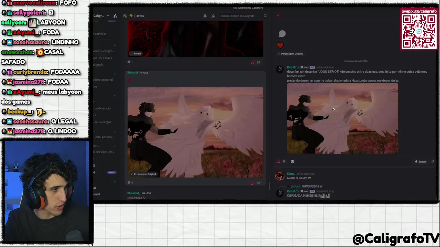Open the dário-semanal channel in sidebar
Viewport: 440px width, 247px height.
[103, 80]
